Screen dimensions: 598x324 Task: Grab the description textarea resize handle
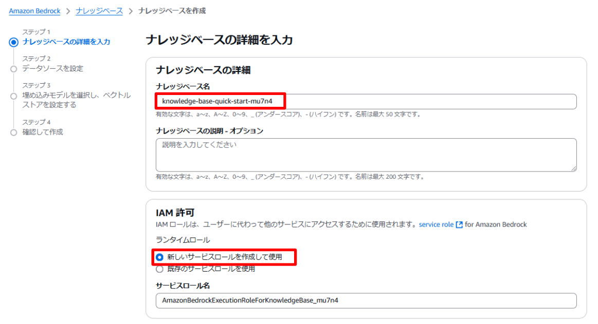tap(574, 168)
